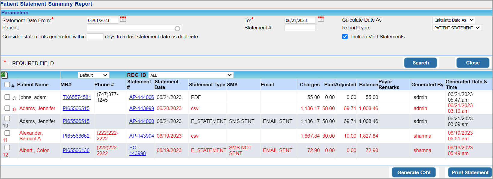Open the To date calendar picker
This screenshot has width=493, height=179.
pyautogui.click(x=321, y=19)
